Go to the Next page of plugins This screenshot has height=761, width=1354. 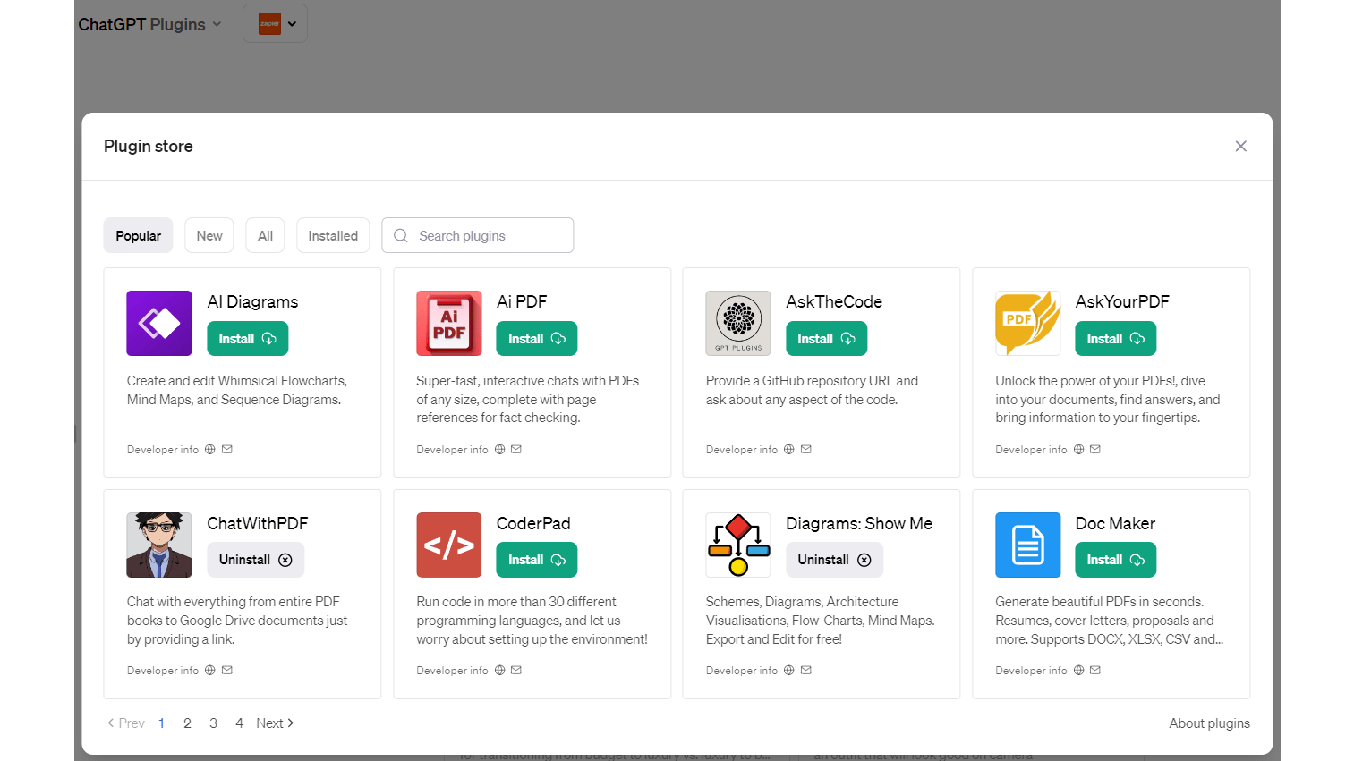click(275, 723)
